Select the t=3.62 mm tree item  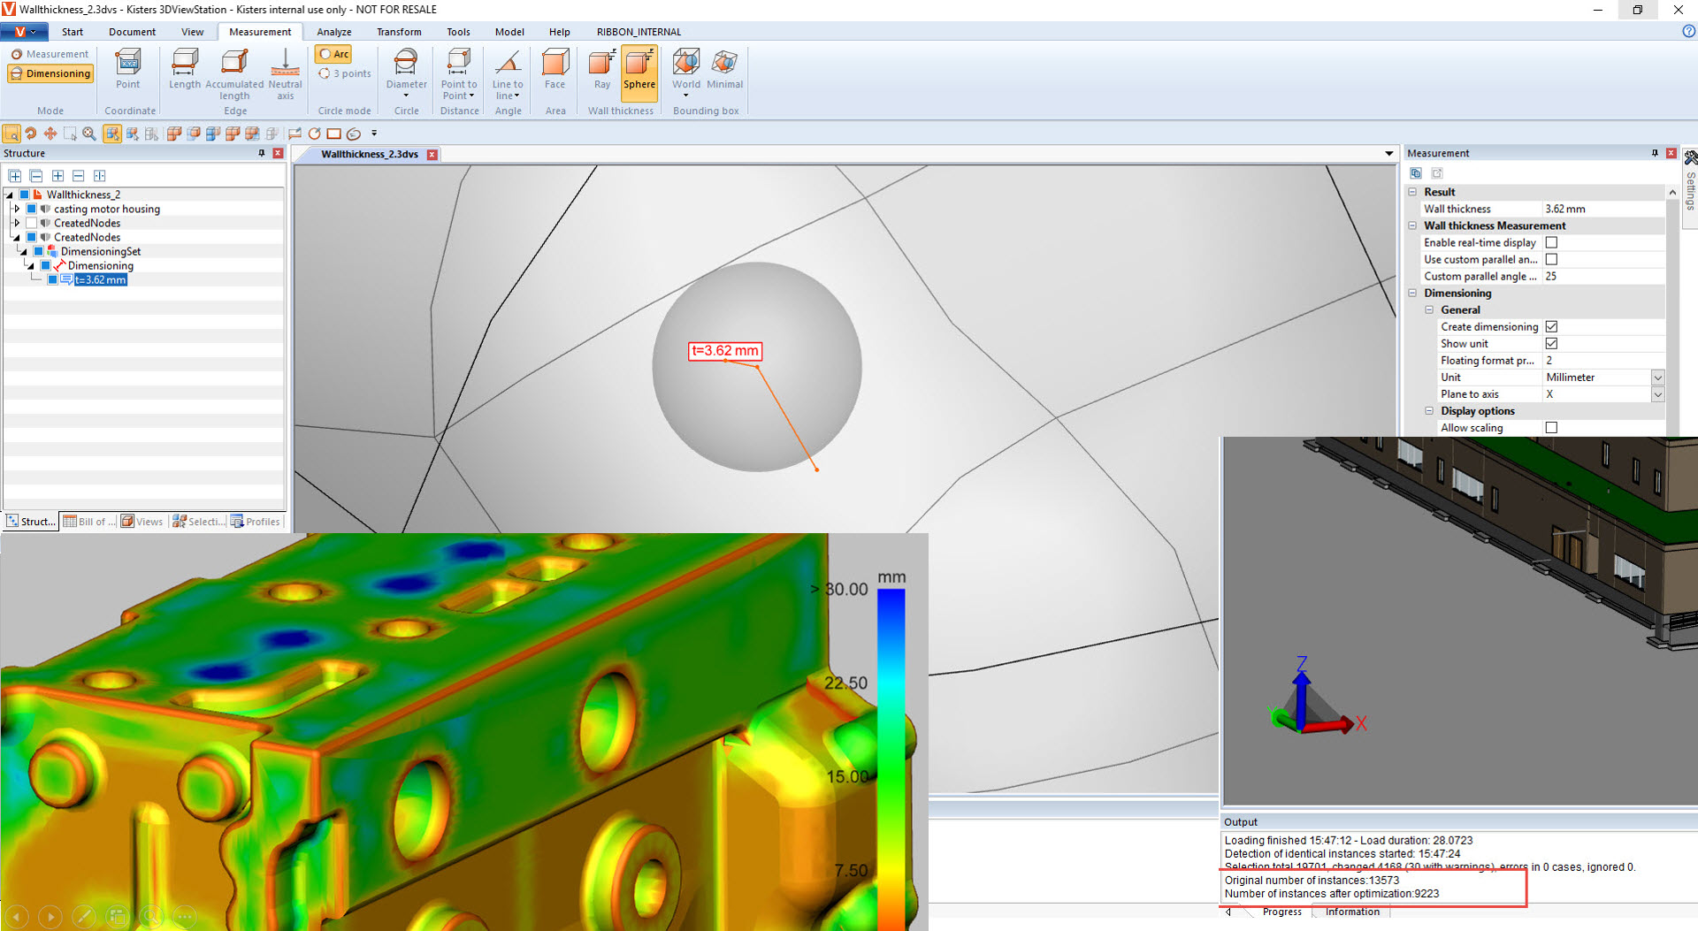(x=100, y=280)
